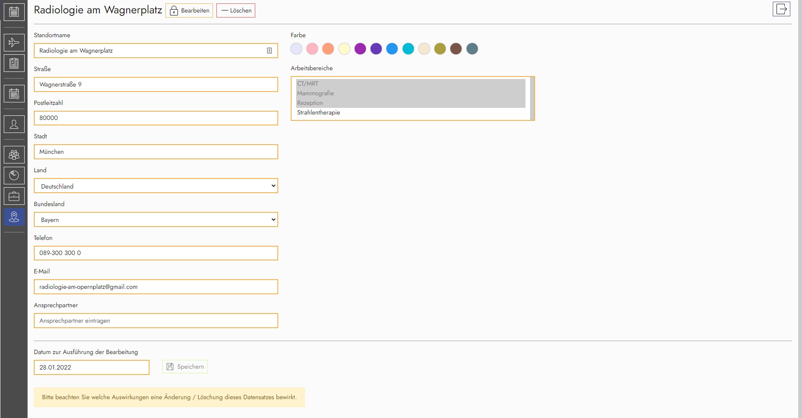The height and width of the screenshot is (418, 802).
Task: Pick the purple color swatch
Action: tap(360, 49)
